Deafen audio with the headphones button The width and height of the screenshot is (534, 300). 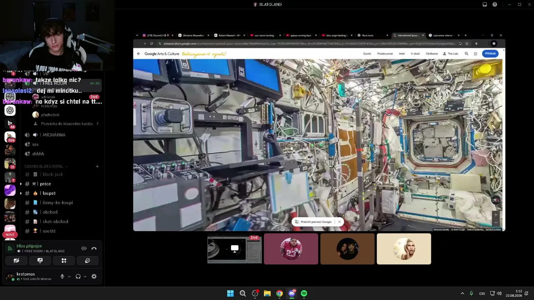78,276
